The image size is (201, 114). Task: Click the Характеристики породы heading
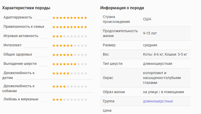[x=26, y=8]
